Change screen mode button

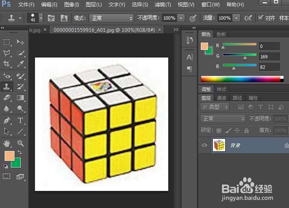tap(20, 176)
